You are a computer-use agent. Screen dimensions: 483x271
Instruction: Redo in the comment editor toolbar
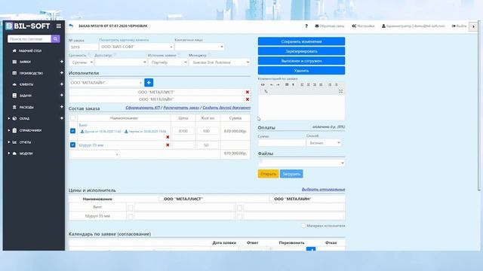[278, 85]
